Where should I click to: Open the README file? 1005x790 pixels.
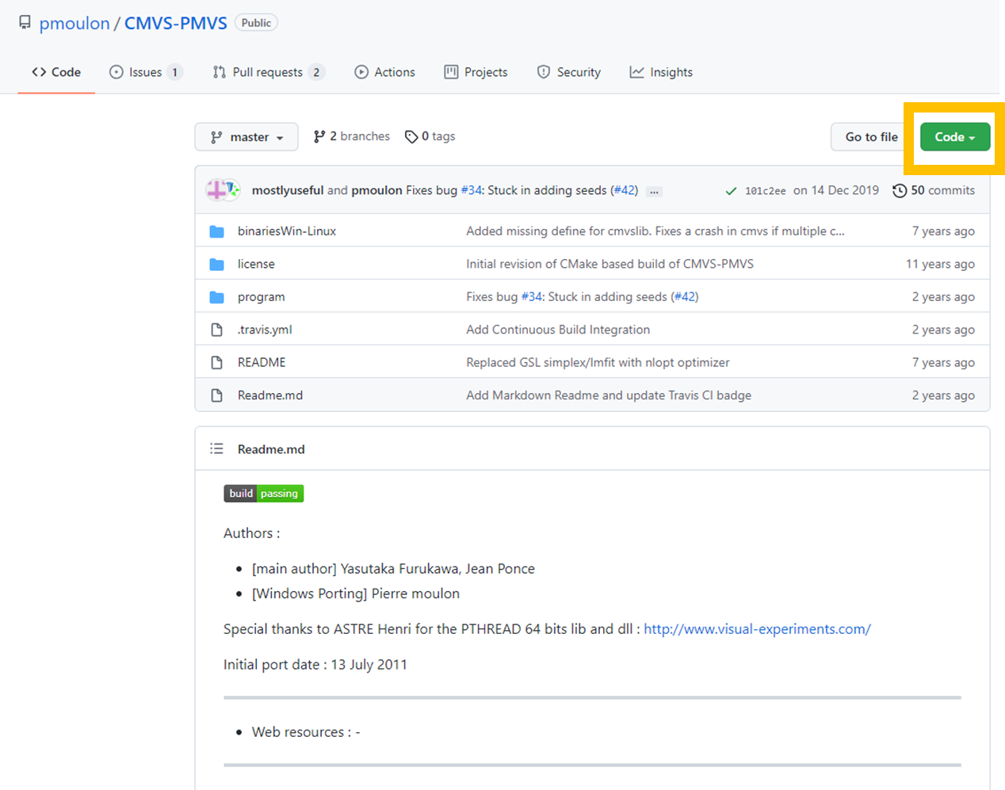(262, 362)
